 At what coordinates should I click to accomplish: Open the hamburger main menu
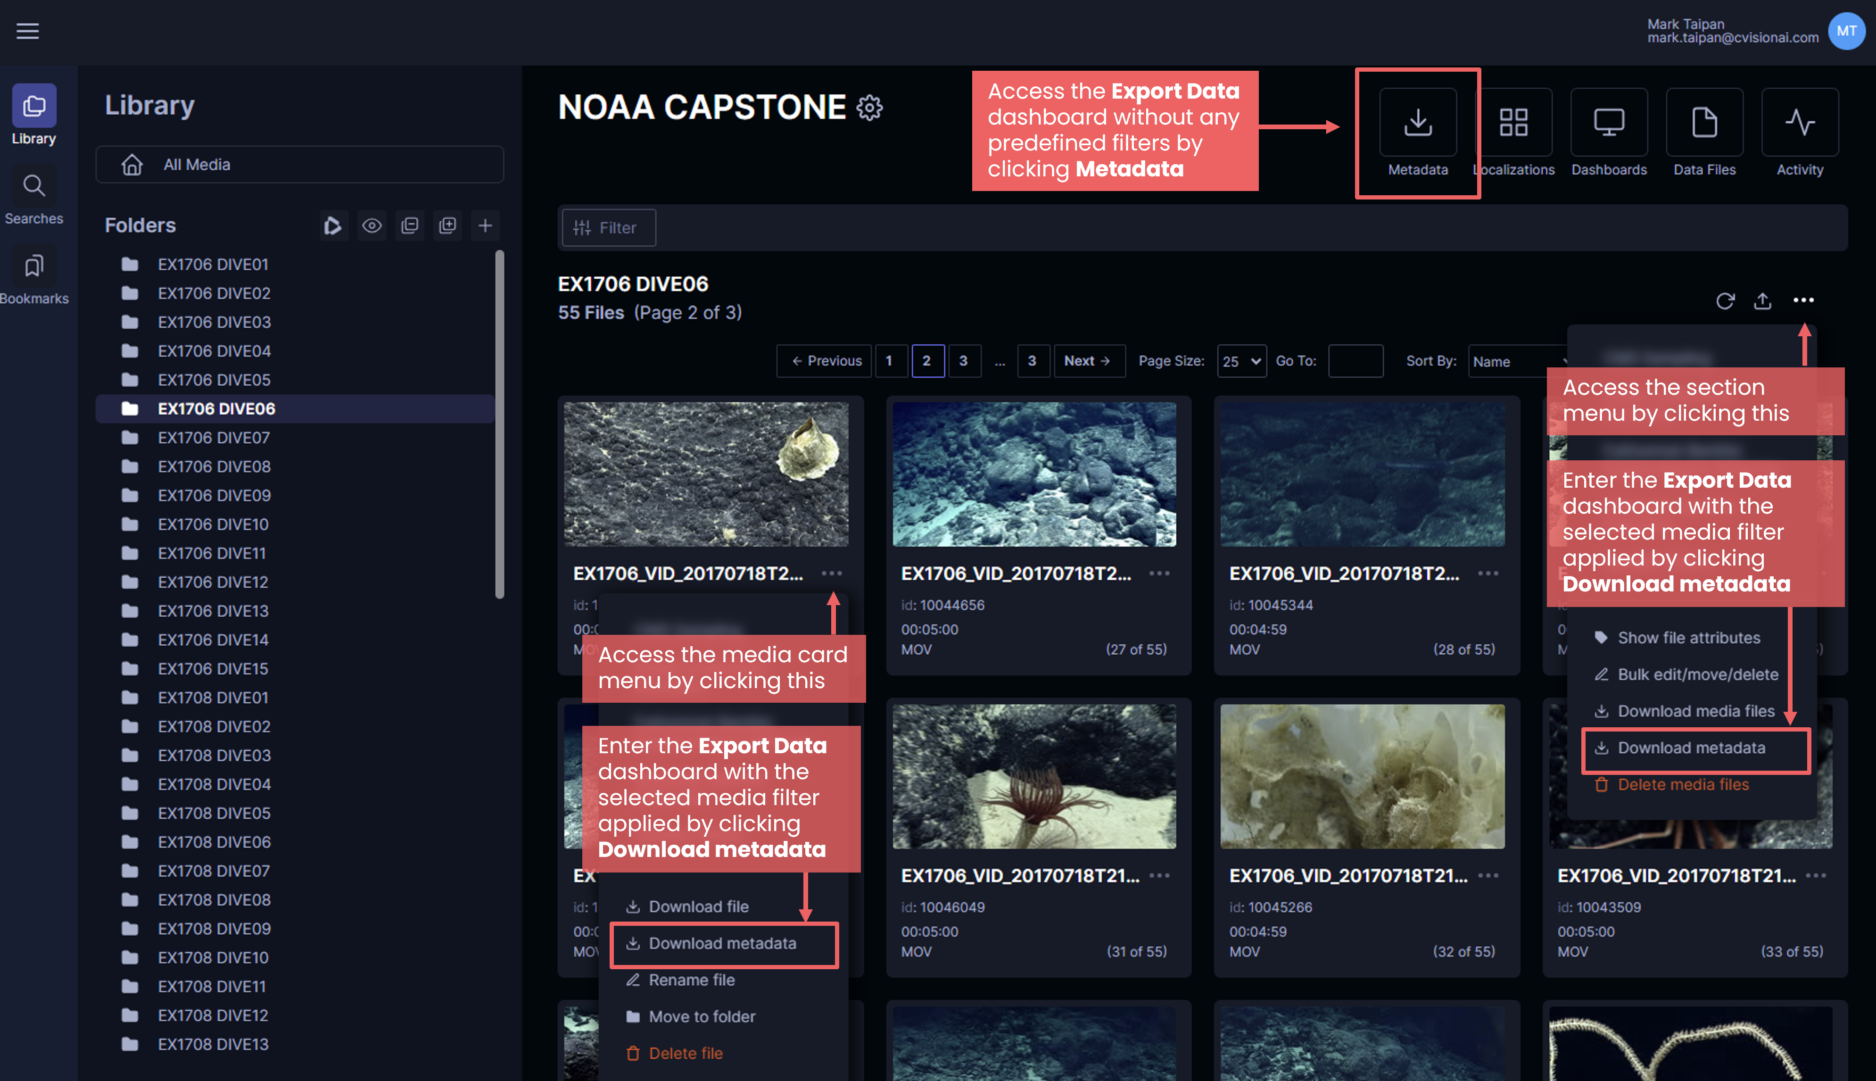(27, 31)
